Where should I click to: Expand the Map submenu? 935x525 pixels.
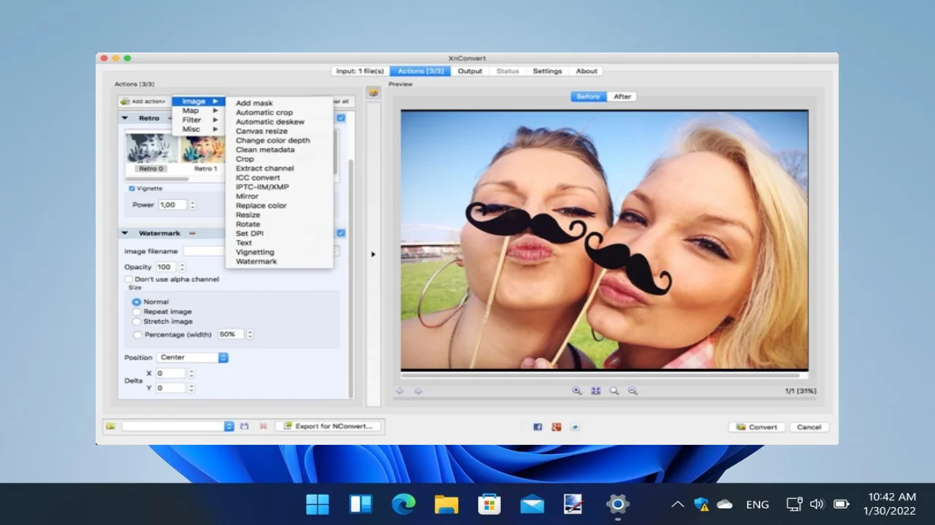point(199,111)
